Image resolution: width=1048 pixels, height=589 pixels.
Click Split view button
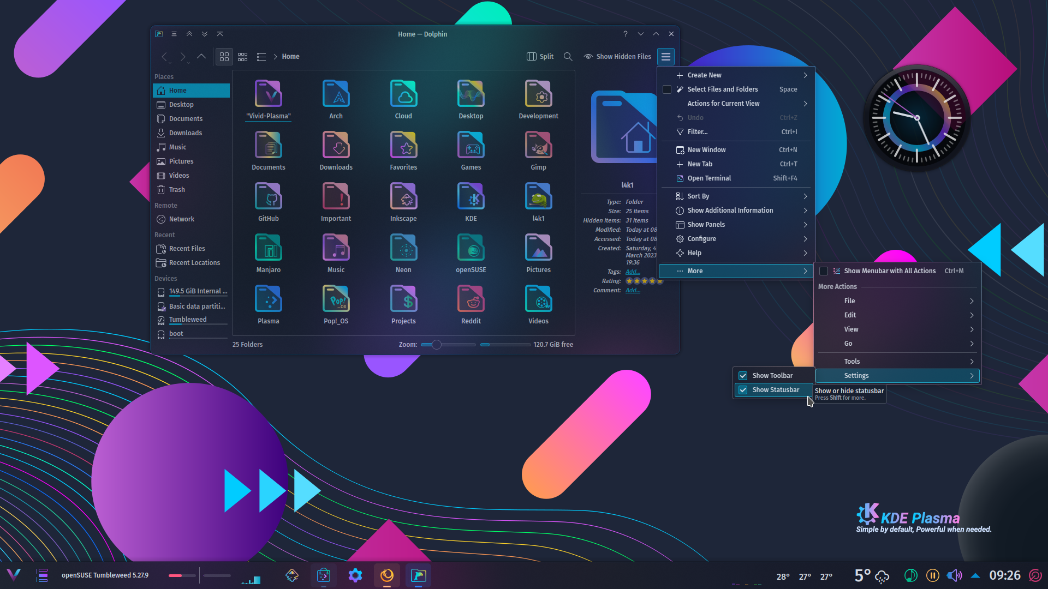coord(540,57)
